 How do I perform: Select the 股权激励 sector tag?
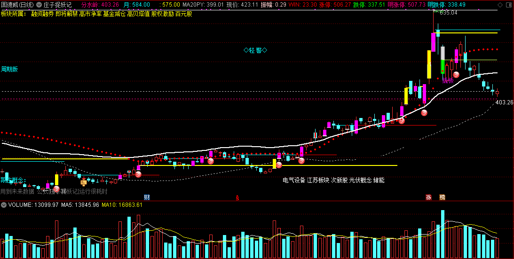click(x=162, y=14)
